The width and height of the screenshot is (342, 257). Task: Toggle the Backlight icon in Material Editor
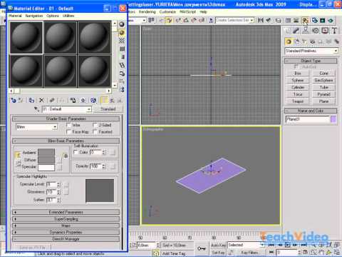tap(122, 33)
